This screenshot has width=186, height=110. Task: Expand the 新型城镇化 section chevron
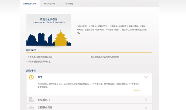[146, 100]
